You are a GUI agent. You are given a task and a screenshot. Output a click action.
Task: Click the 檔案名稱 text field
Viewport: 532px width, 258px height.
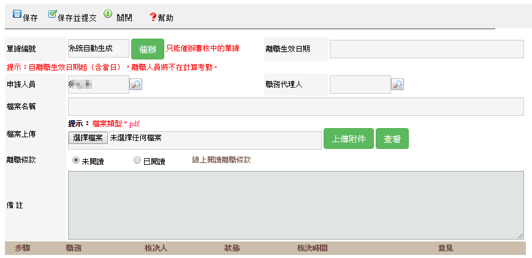295,107
